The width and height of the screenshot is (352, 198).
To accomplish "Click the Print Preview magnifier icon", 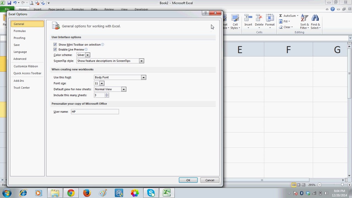I will (x=31, y=3).
